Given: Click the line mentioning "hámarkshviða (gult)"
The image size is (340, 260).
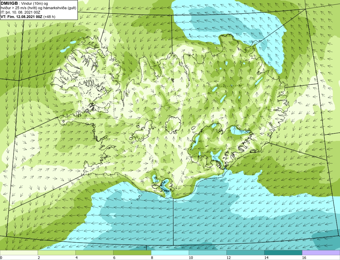Looking at the screenshot, I should tap(38, 8).
